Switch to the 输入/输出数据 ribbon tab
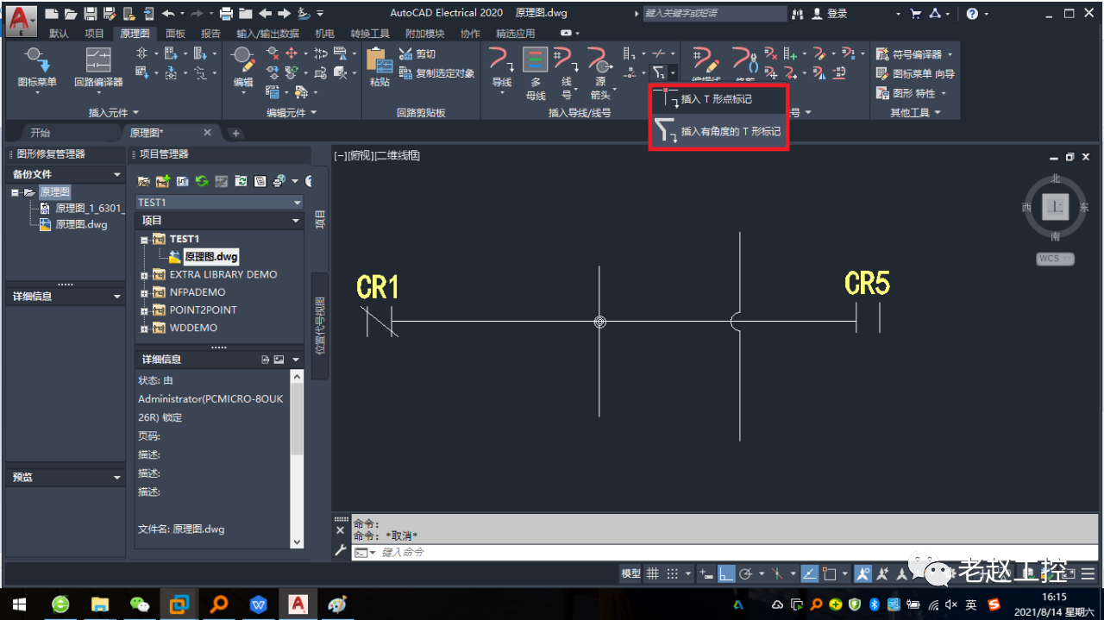 [267, 34]
